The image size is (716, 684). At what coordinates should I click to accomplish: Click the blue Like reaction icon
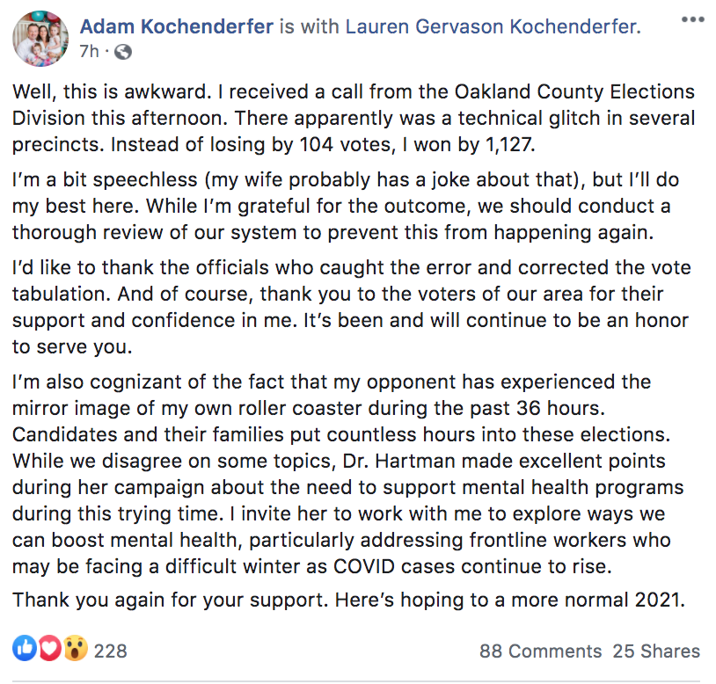coord(25,649)
